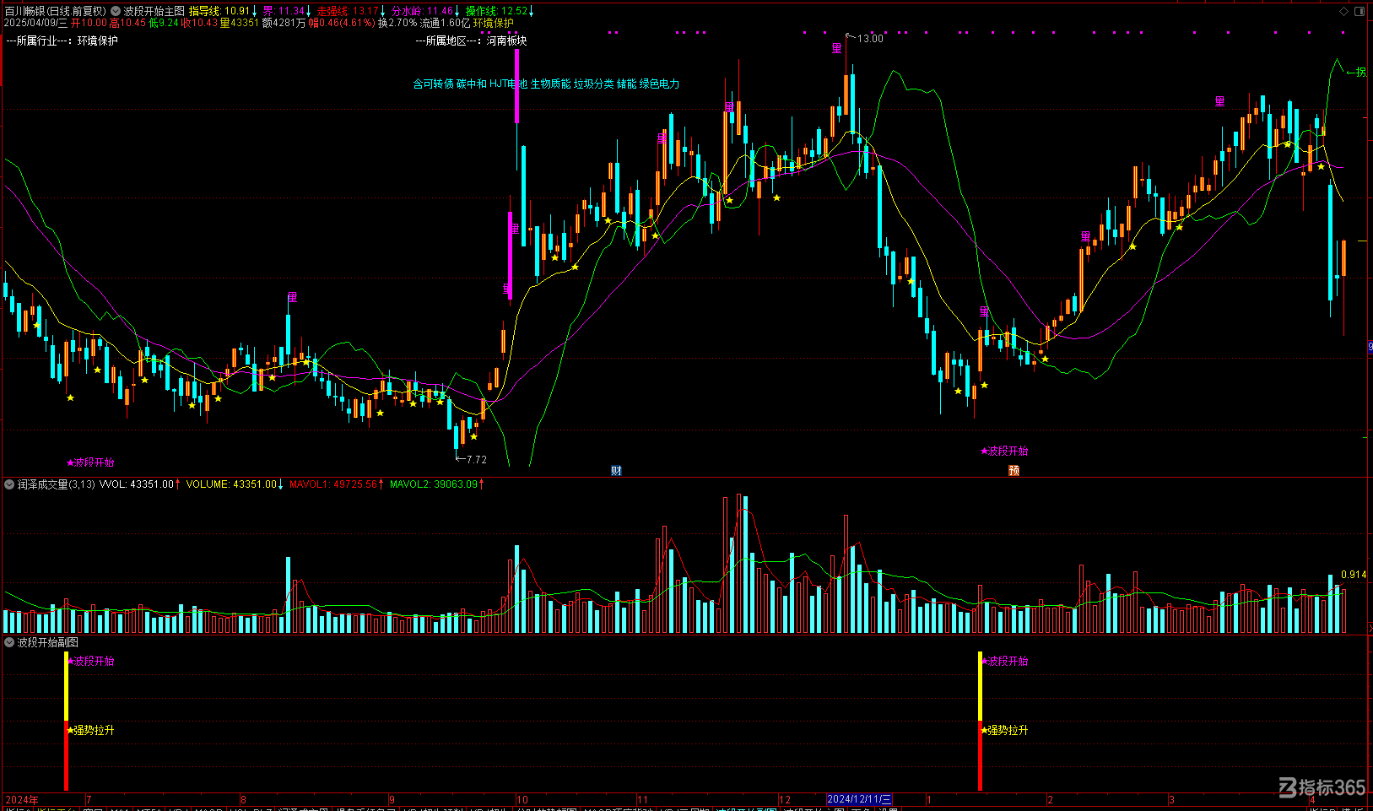Click the 波段开始副图 panel title
This screenshot has width=1373, height=811.
47,643
